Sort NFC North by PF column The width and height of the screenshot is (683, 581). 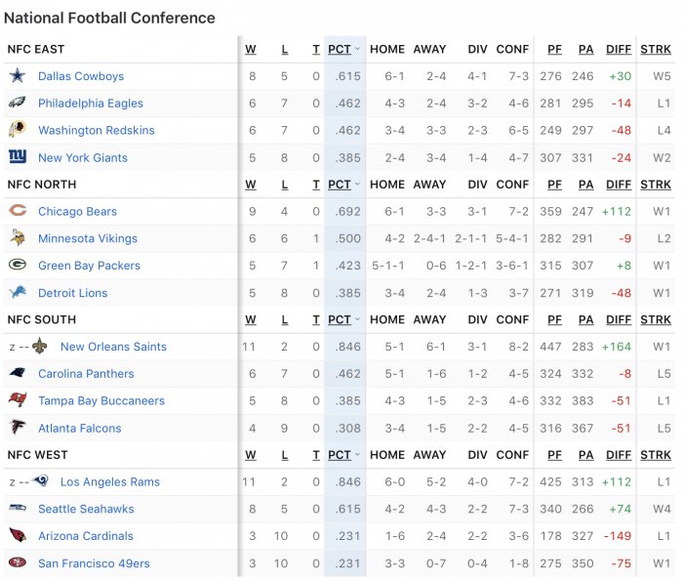click(x=554, y=185)
